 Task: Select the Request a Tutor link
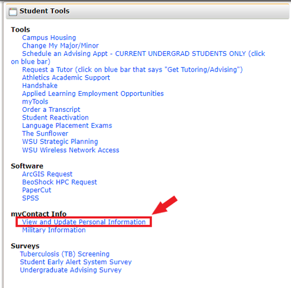(x=132, y=70)
